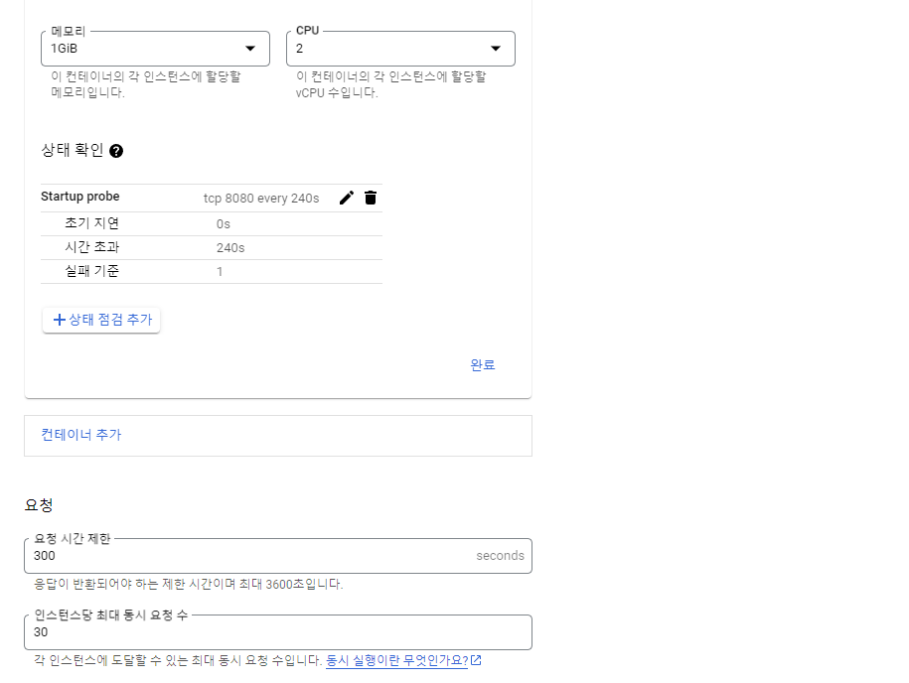Viewport: 909px width, 683px height.
Task: Open the CPU dropdown showing 2
Action: pos(400,49)
